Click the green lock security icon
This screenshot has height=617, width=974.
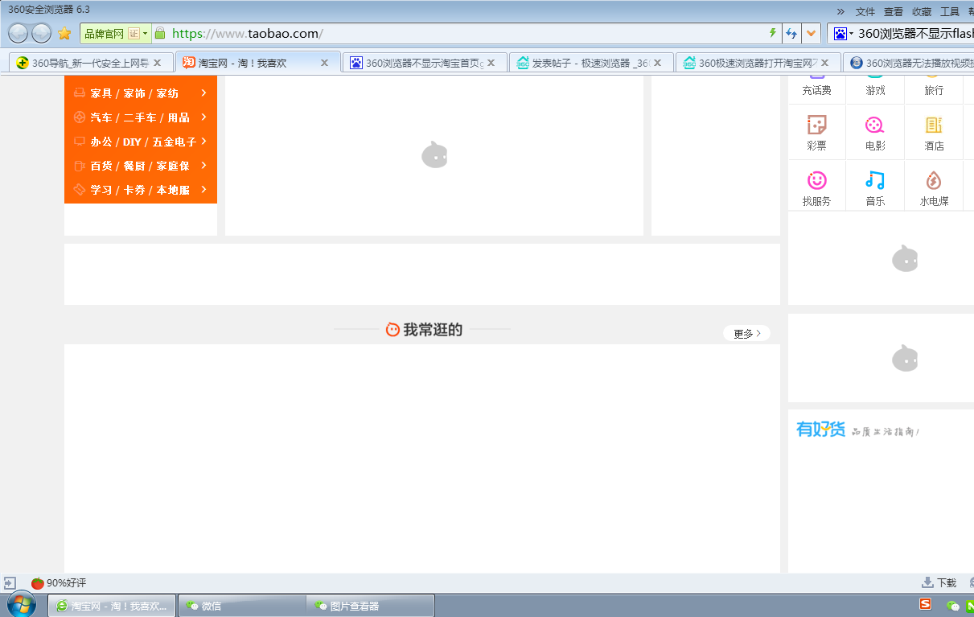160,33
